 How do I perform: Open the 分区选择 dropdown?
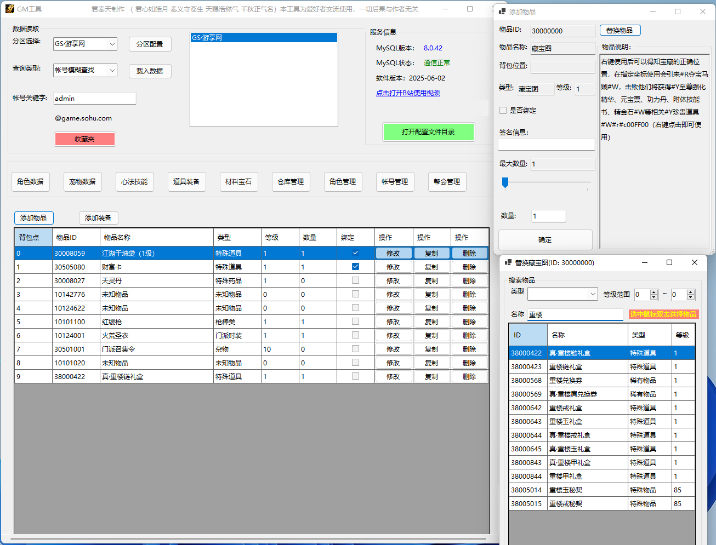pos(112,44)
